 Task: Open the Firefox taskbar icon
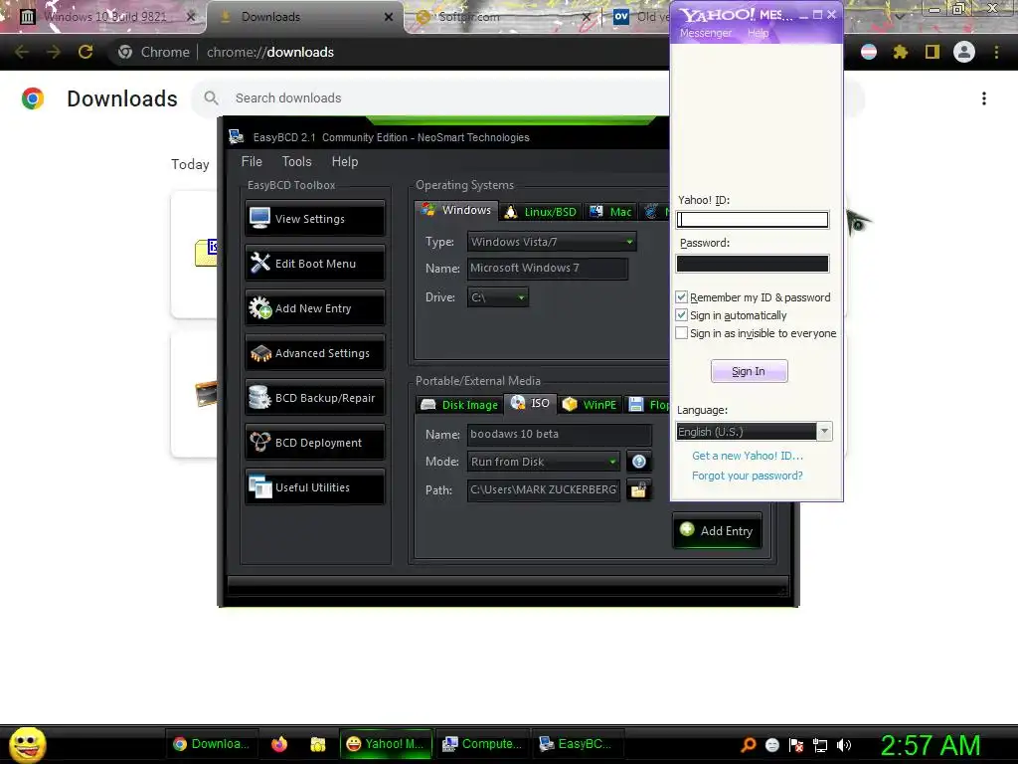279,744
